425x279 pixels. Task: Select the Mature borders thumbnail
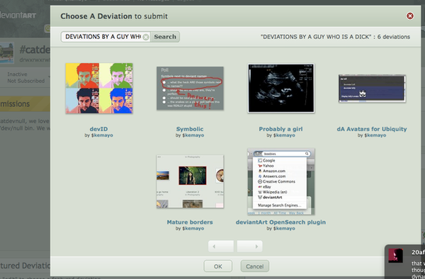pyautogui.click(x=190, y=181)
